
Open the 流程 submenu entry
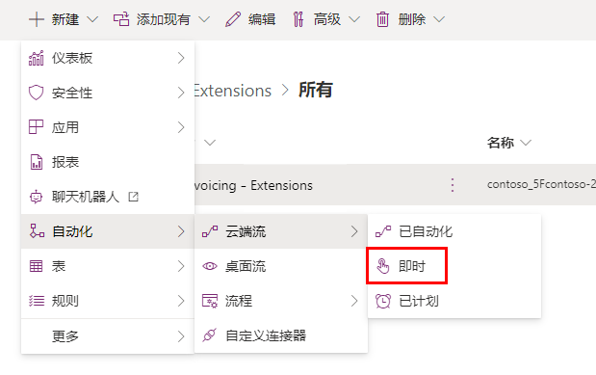click(x=281, y=301)
